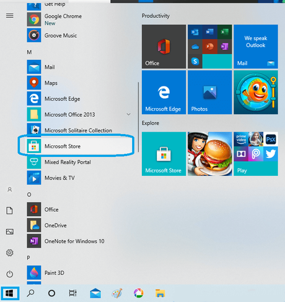Open Microsoft Solitaire Collection
285x302 pixels.
[x=79, y=130]
